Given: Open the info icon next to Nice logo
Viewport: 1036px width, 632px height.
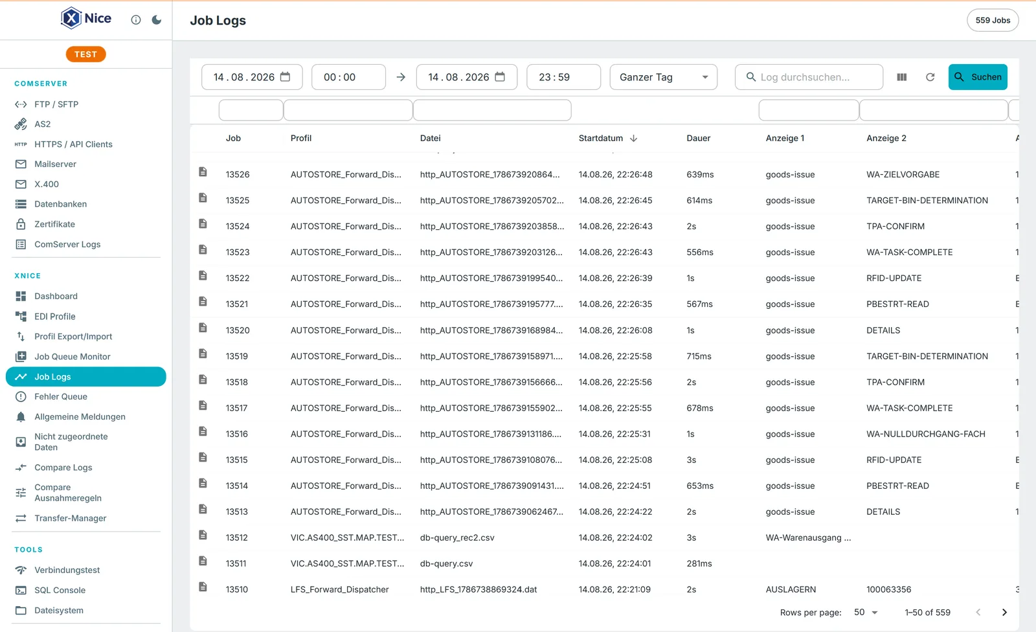Looking at the screenshot, I should pyautogui.click(x=136, y=20).
